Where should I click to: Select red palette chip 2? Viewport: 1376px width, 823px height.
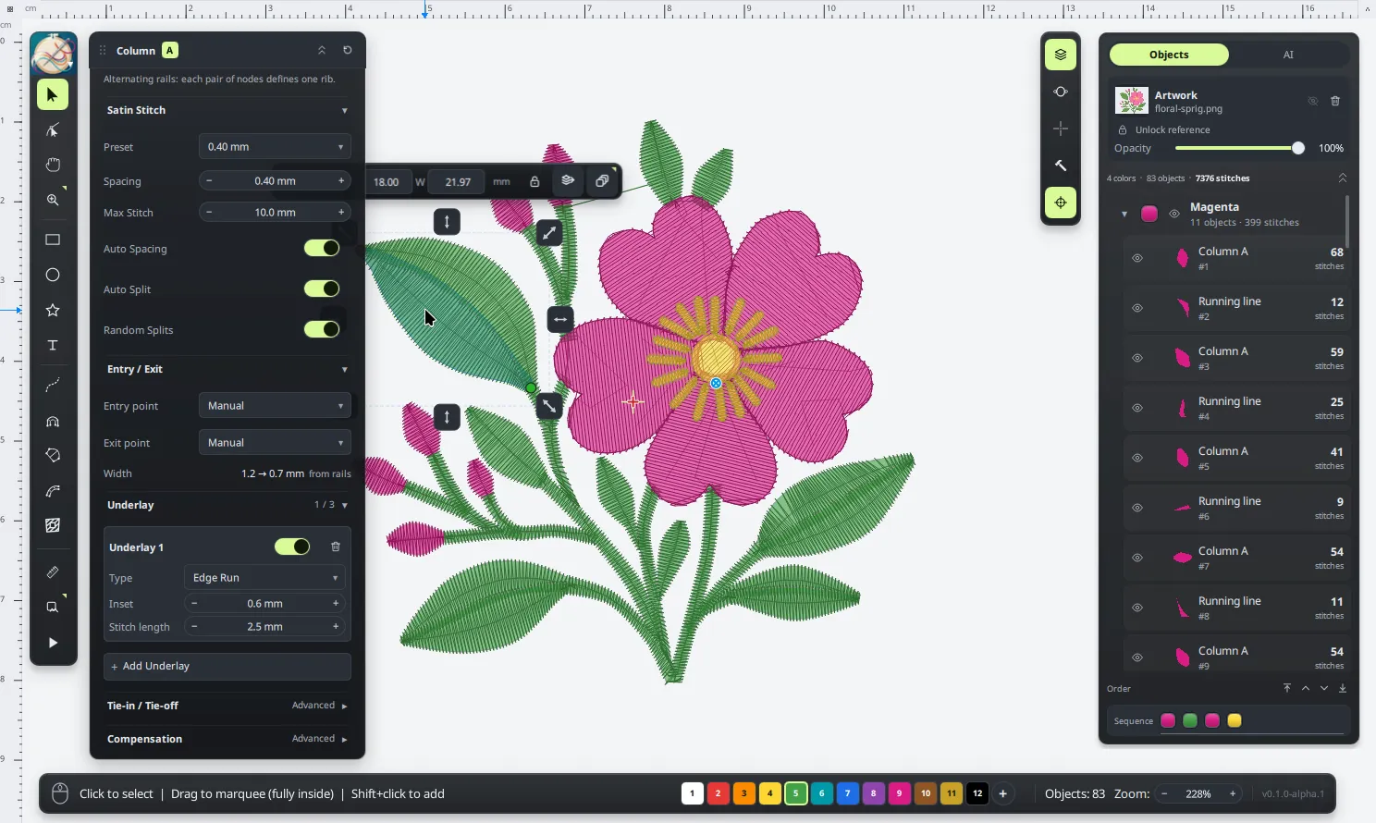coord(718,793)
